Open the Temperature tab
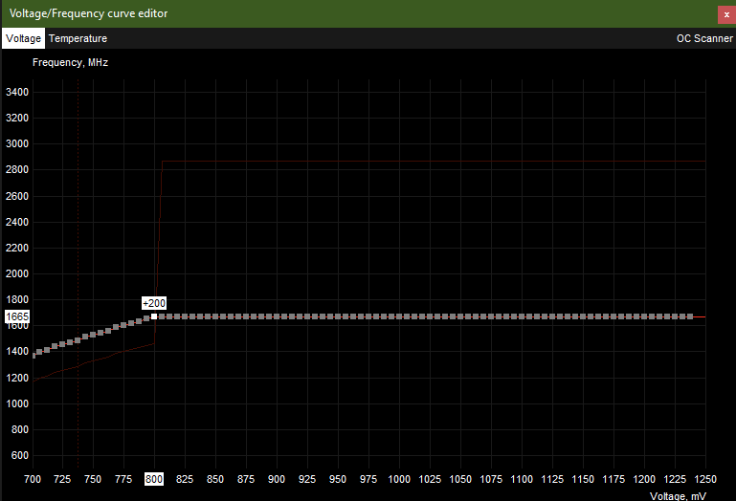The width and height of the screenshot is (736, 501). pos(78,38)
